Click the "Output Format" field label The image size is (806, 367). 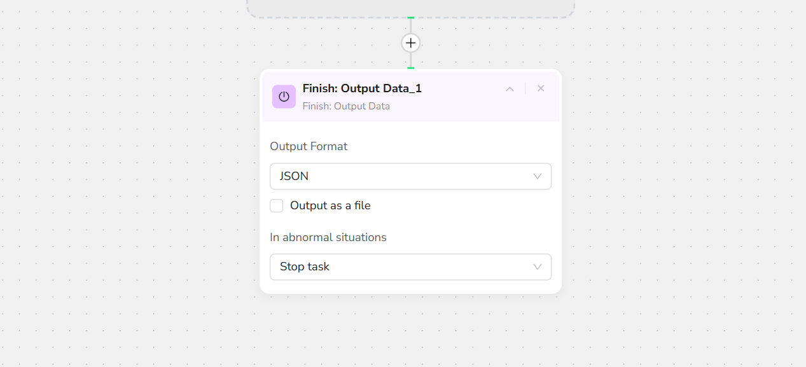[x=309, y=146]
